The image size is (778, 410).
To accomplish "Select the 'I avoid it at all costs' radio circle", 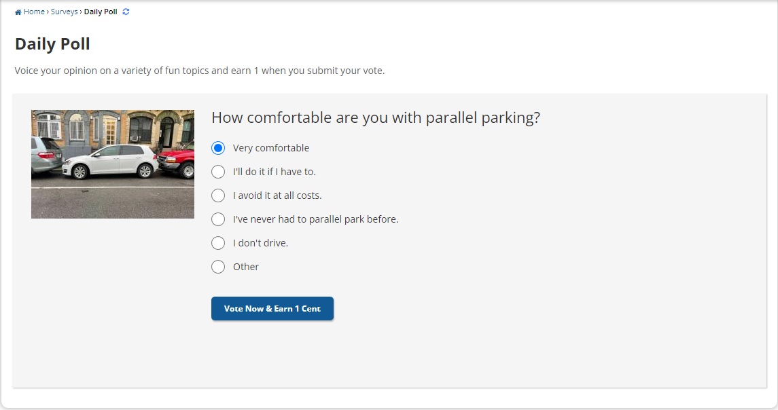I will pos(218,195).
